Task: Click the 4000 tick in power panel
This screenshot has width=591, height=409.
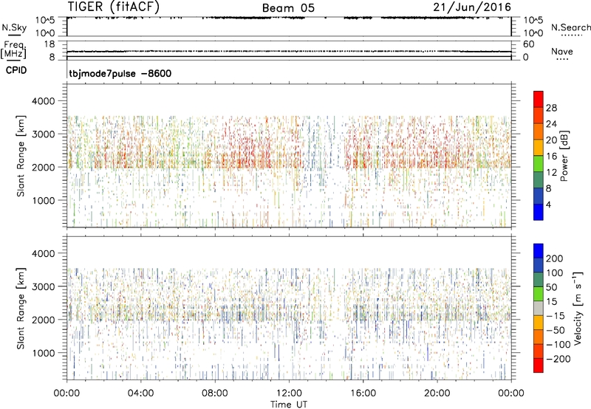Action: tap(44, 101)
